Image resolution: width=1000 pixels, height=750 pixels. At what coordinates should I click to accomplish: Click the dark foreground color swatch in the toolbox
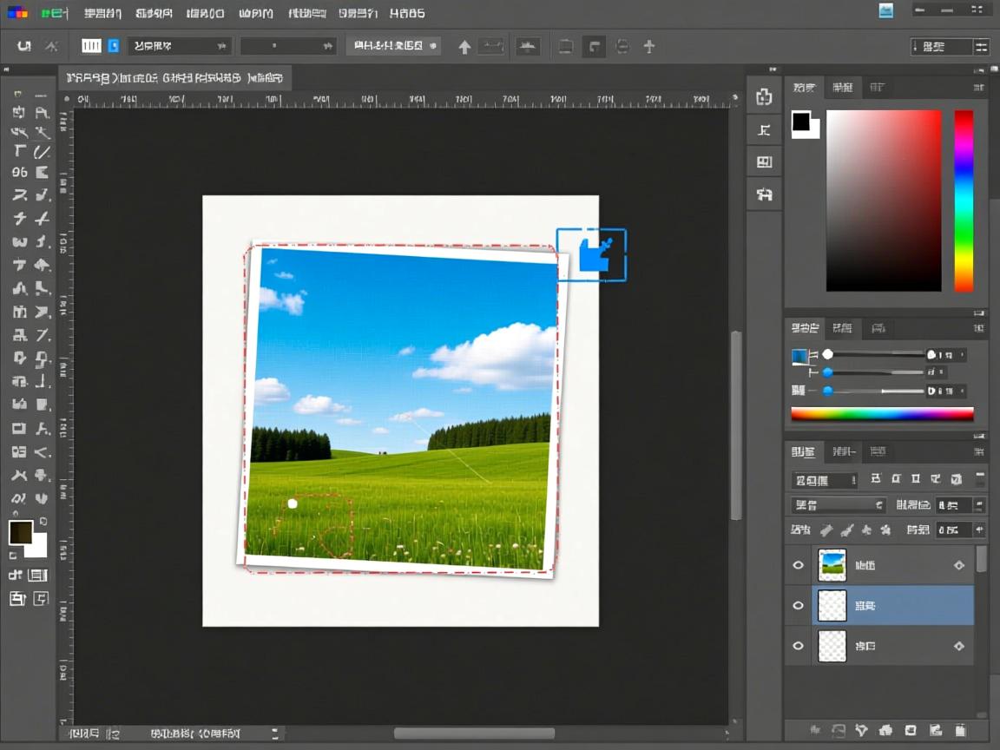tap(20, 532)
